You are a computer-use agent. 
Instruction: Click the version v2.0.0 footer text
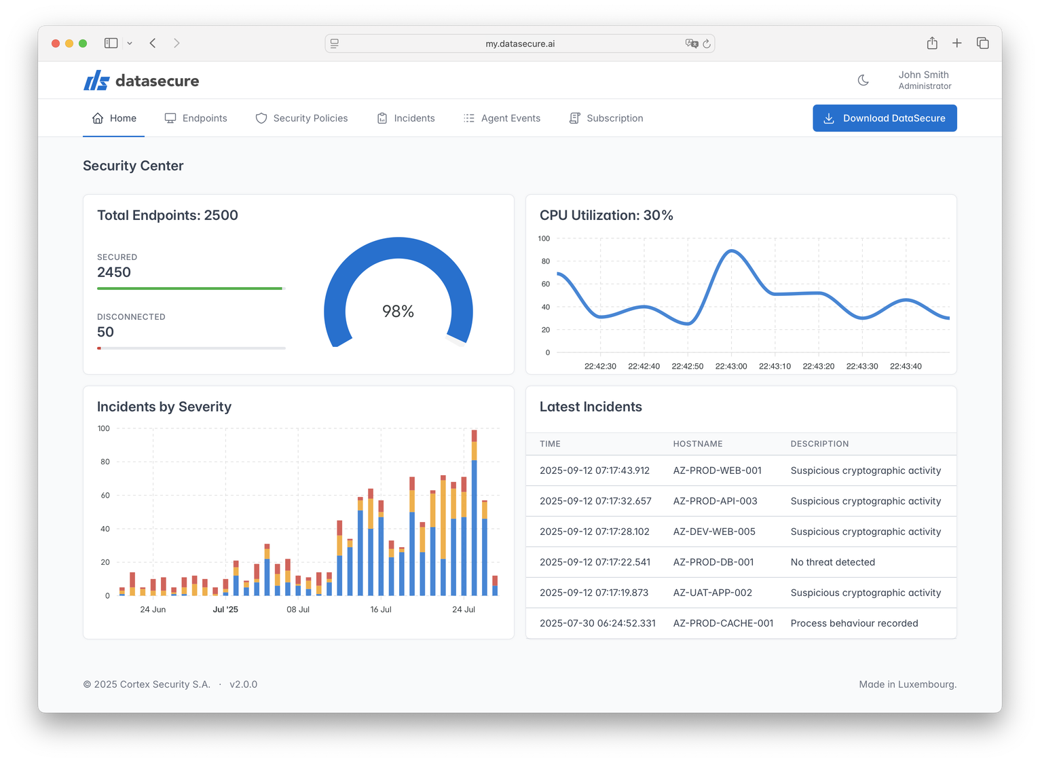click(243, 684)
